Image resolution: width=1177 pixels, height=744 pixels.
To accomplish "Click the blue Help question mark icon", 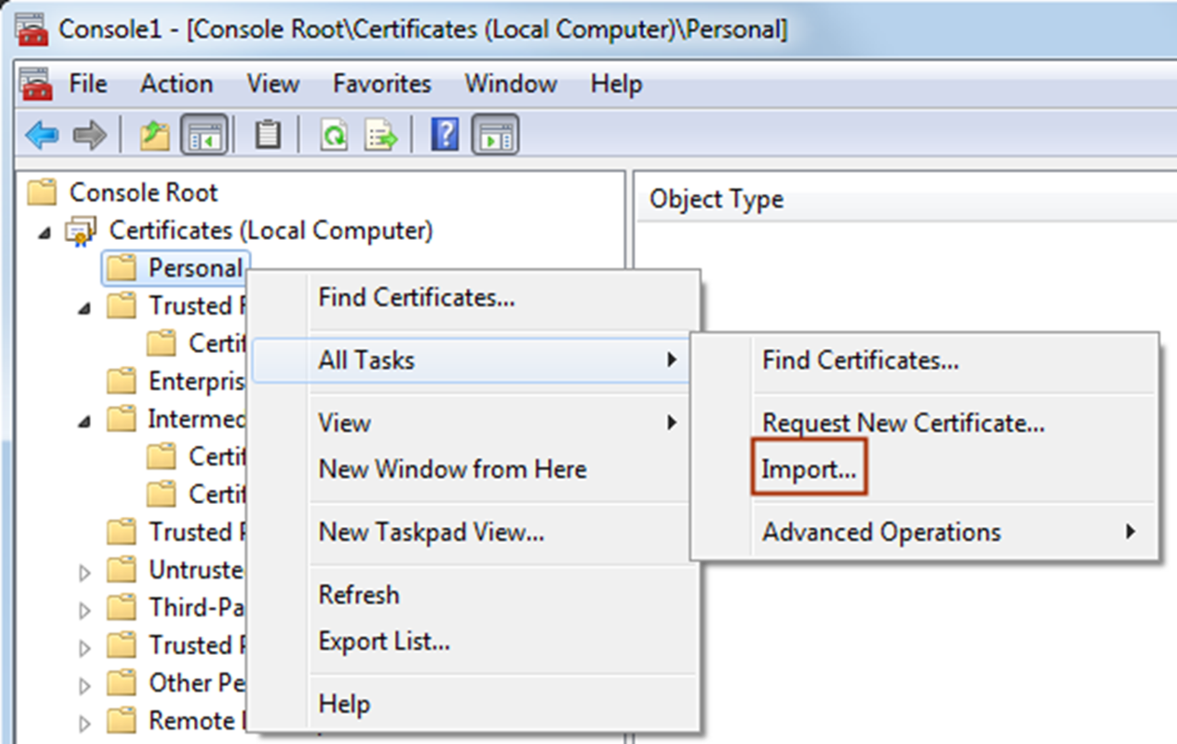I will click(x=445, y=136).
